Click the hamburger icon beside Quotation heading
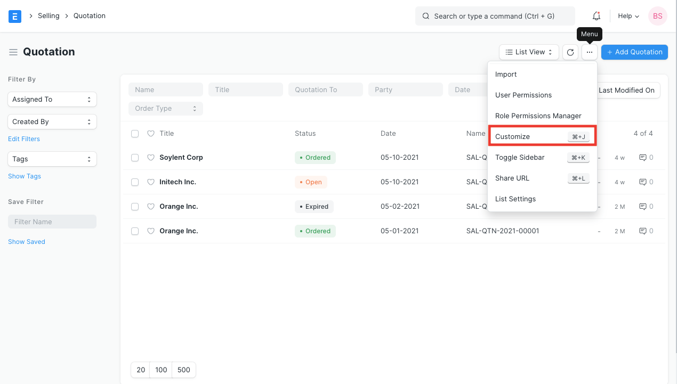This screenshot has width=677, height=384. coord(13,52)
